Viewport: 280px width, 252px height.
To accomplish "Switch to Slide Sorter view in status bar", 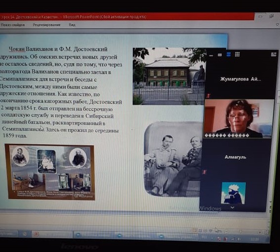I will pos(200,231).
